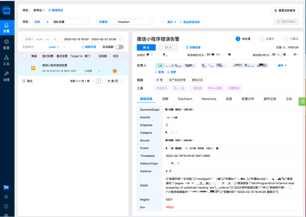Click the help question mark sidebar icon
Viewport: 306px width, 217px height.
(x=6, y=207)
